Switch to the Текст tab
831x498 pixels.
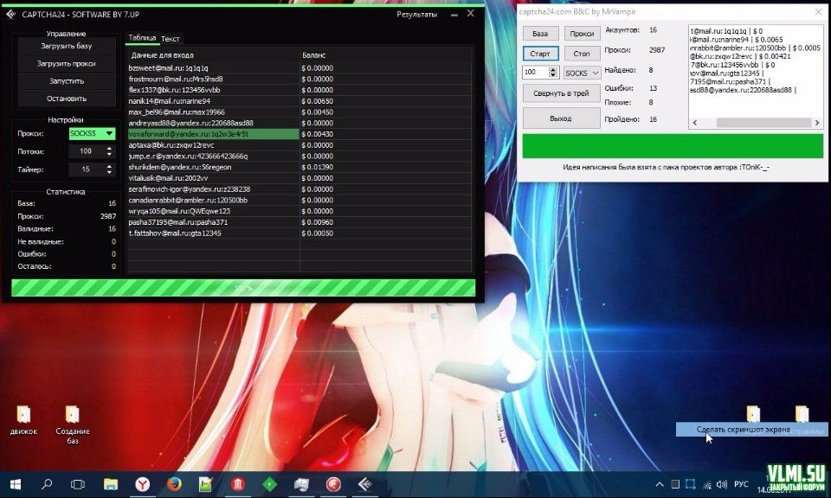pyautogui.click(x=171, y=39)
